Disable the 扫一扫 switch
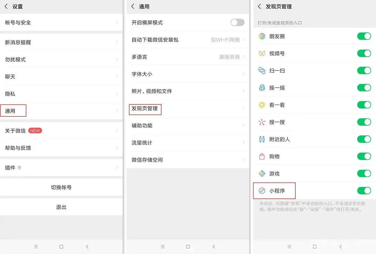This screenshot has height=254, width=376. (364, 71)
